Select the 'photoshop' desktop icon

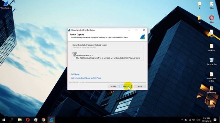point(211,90)
